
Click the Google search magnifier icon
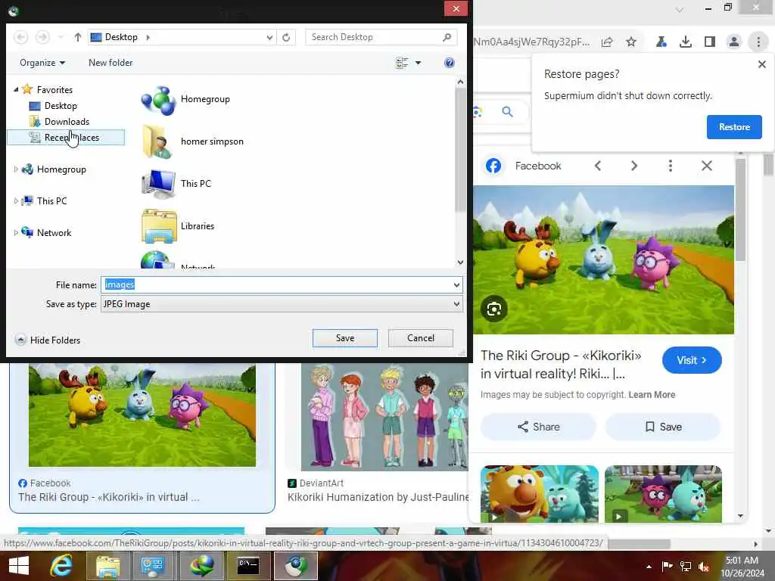coord(507,112)
